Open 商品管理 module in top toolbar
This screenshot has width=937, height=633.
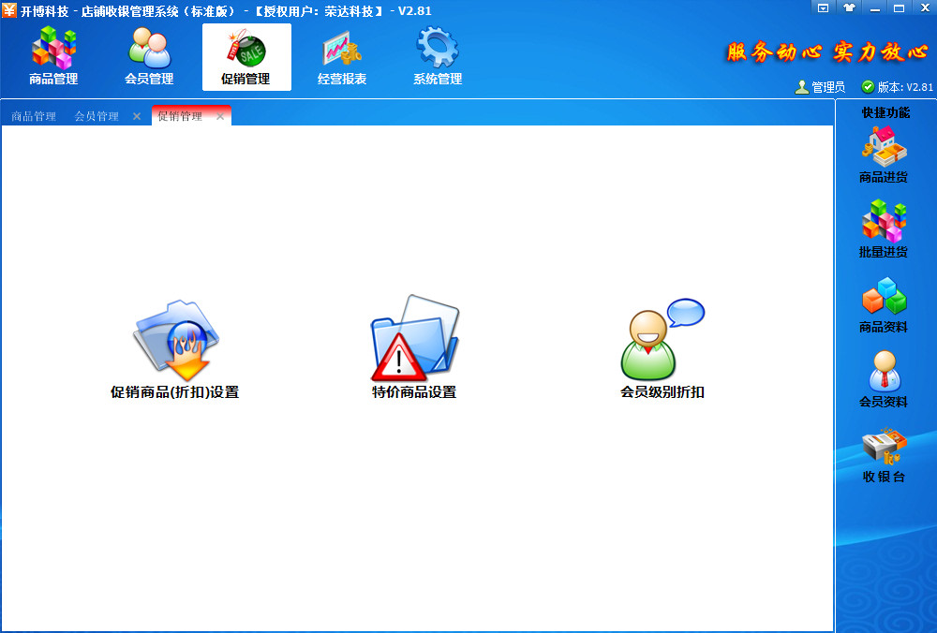53,57
